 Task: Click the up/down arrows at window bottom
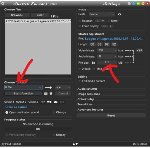[x=75, y=144]
